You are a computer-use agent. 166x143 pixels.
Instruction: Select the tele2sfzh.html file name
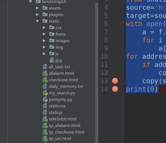[x=63, y=119]
